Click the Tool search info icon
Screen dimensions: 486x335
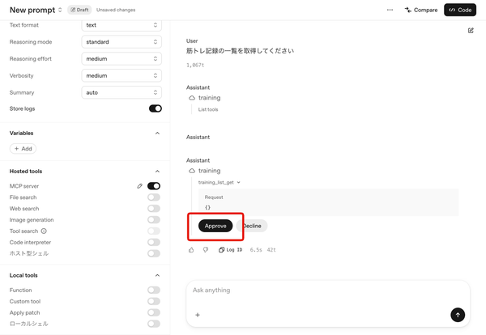click(44, 231)
